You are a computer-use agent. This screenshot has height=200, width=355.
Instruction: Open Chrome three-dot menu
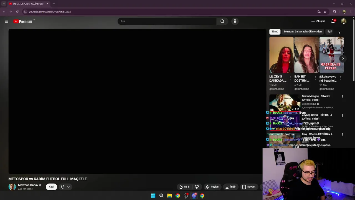pos(351,12)
